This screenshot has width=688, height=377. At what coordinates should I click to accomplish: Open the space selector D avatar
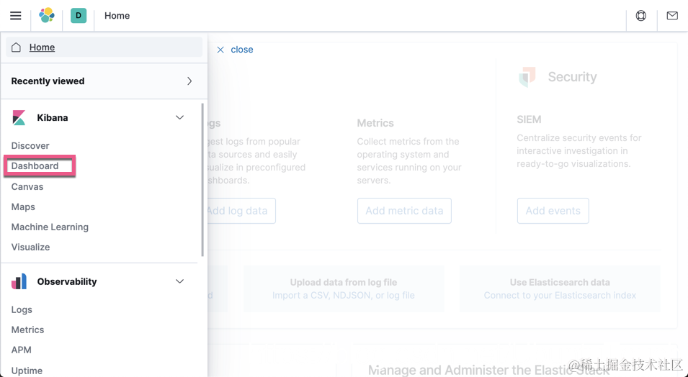[x=79, y=15]
